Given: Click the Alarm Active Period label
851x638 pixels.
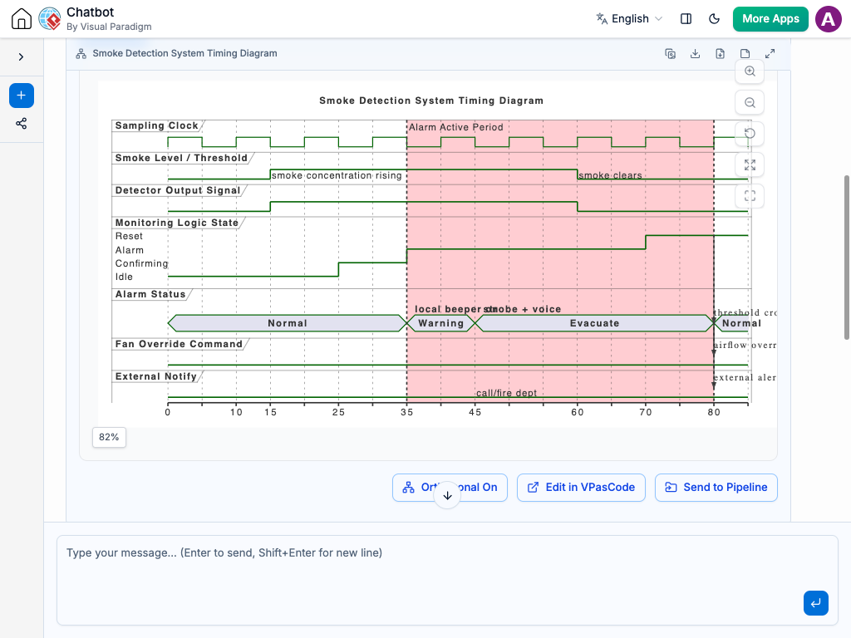Looking at the screenshot, I should coord(456,127).
